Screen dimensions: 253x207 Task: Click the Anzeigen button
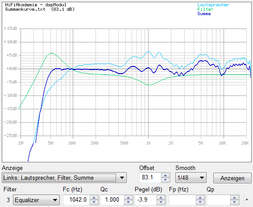pyautogui.click(x=232, y=178)
